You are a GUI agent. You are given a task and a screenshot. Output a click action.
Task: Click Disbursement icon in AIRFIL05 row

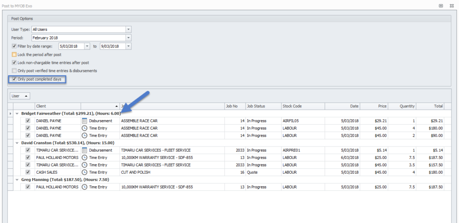(x=84, y=121)
